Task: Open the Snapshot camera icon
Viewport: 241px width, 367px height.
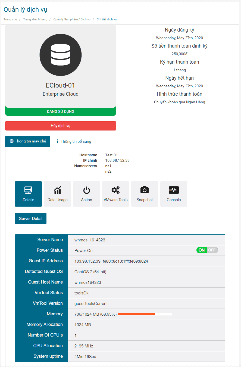Action: coord(145,194)
